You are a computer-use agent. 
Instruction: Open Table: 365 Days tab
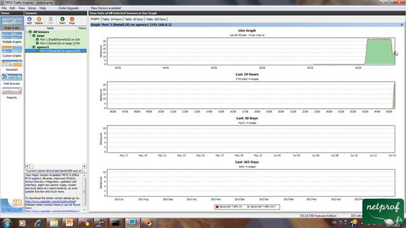155,20
